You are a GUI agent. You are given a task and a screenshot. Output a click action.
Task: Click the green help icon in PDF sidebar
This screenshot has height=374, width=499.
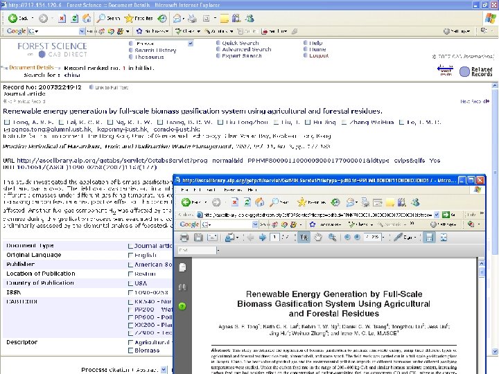click(x=183, y=305)
